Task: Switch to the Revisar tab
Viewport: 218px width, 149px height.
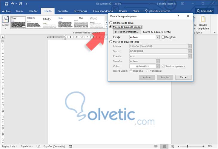Action: pos(123,11)
